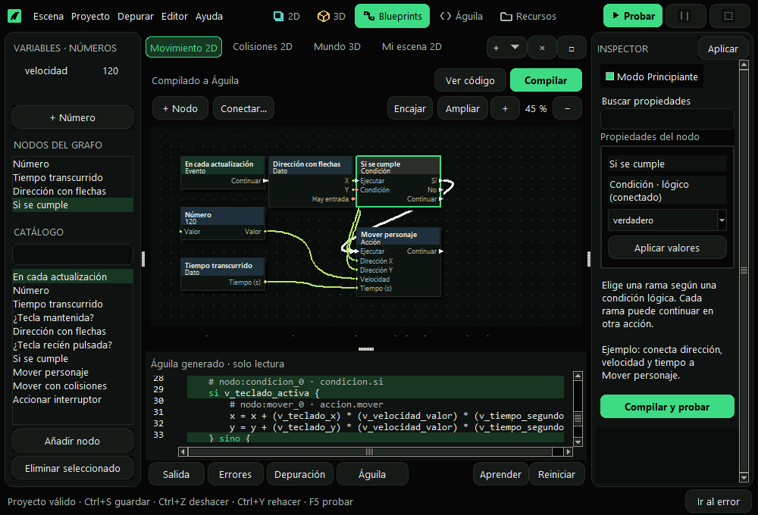Click the Ver código button
The image size is (758, 515).
(470, 80)
